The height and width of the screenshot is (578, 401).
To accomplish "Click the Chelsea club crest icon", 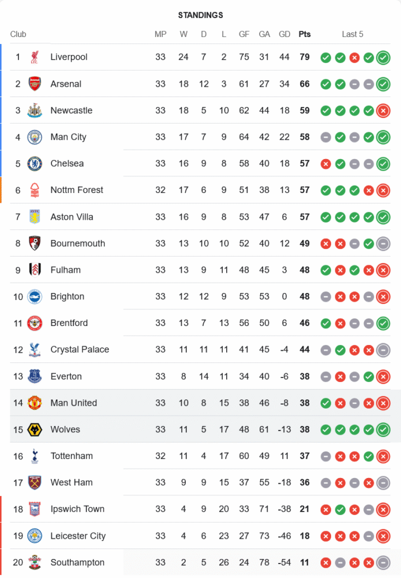I will tap(35, 164).
